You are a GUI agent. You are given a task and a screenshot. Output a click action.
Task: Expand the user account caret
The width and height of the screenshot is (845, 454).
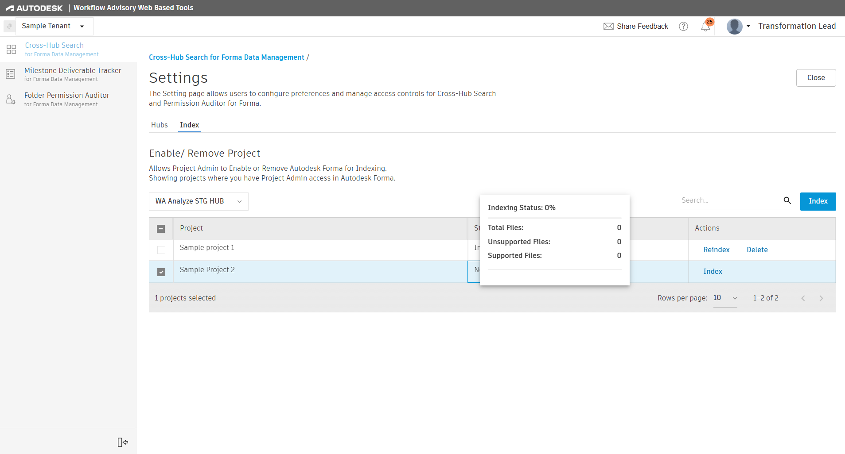coord(748,27)
